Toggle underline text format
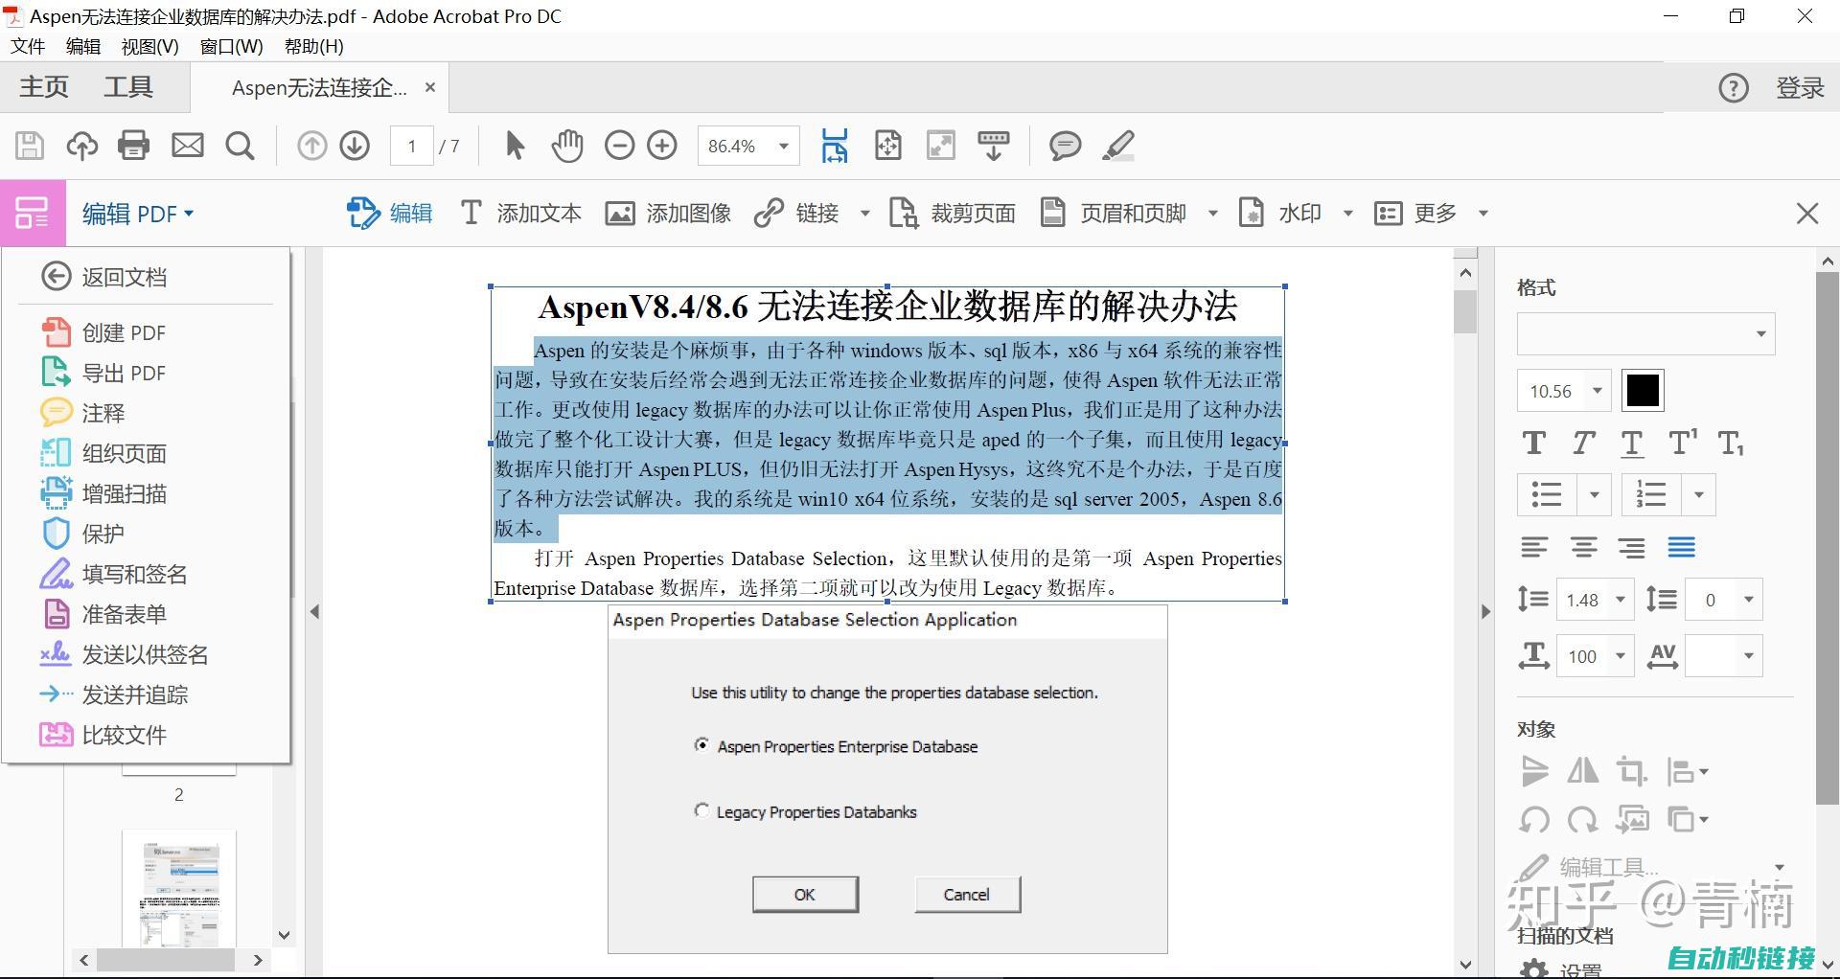Screen dimensions: 1840x979 coord(1632,443)
